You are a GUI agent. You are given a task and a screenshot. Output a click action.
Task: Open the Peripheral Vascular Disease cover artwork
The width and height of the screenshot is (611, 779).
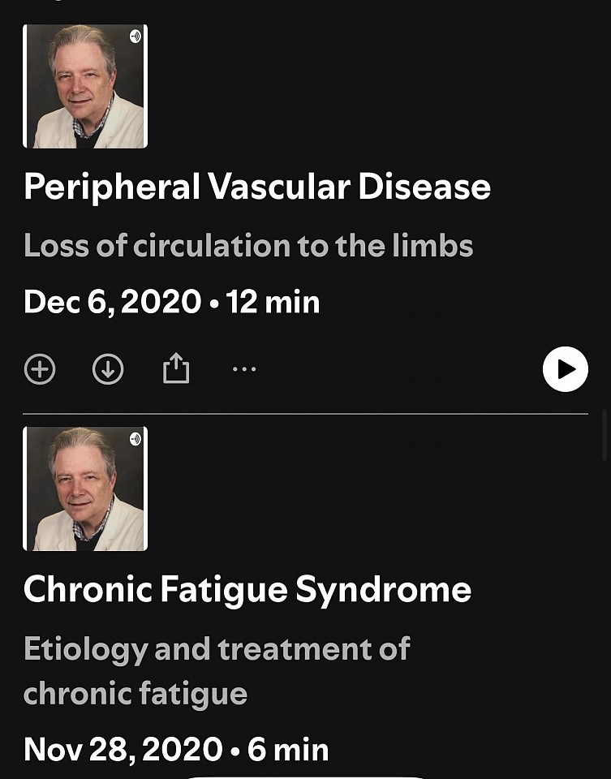click(x=85, y=87)
